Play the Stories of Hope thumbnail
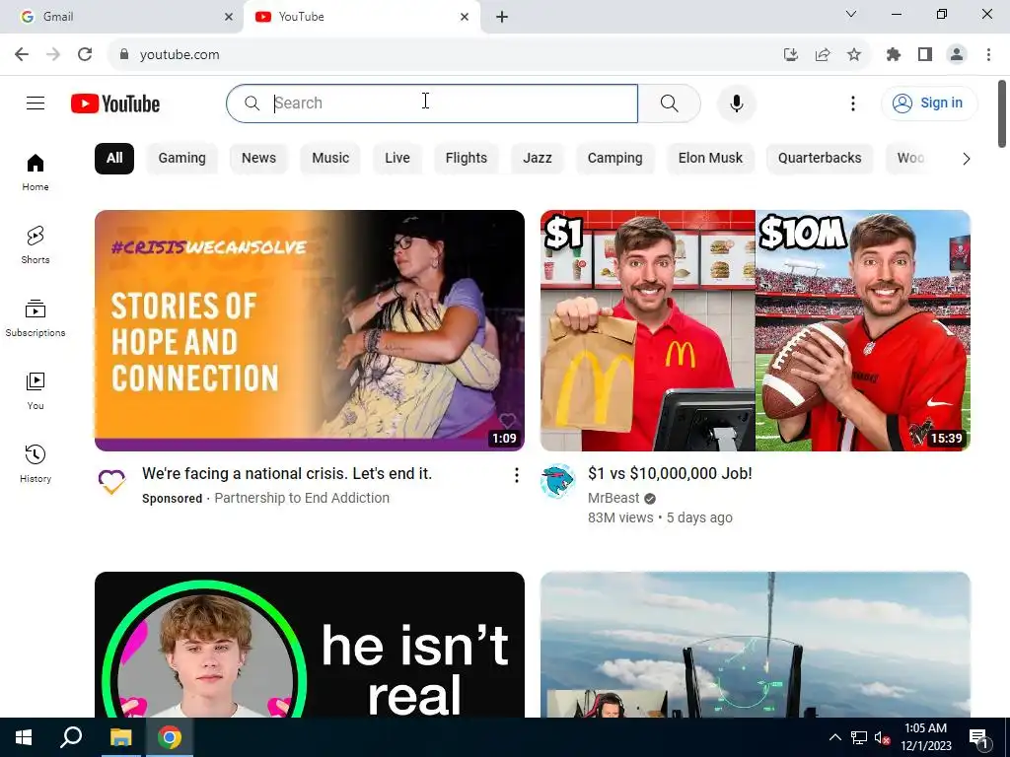This screenshot has width=1010, height=757. point(309,330)
